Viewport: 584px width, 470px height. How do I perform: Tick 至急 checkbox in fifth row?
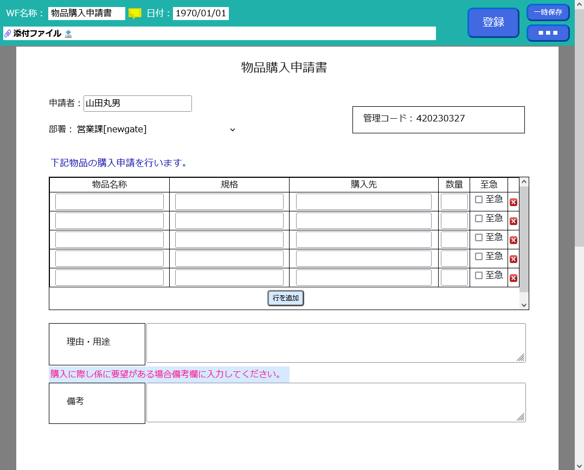(479, 275)
